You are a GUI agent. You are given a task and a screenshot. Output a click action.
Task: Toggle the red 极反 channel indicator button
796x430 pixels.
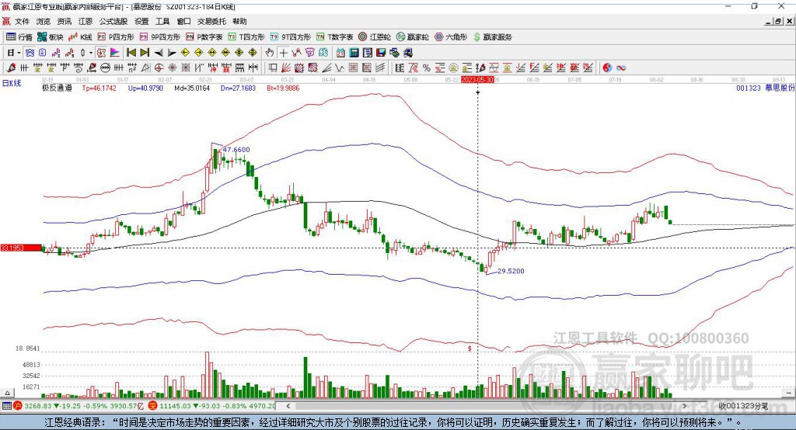(x=102, y=53)
